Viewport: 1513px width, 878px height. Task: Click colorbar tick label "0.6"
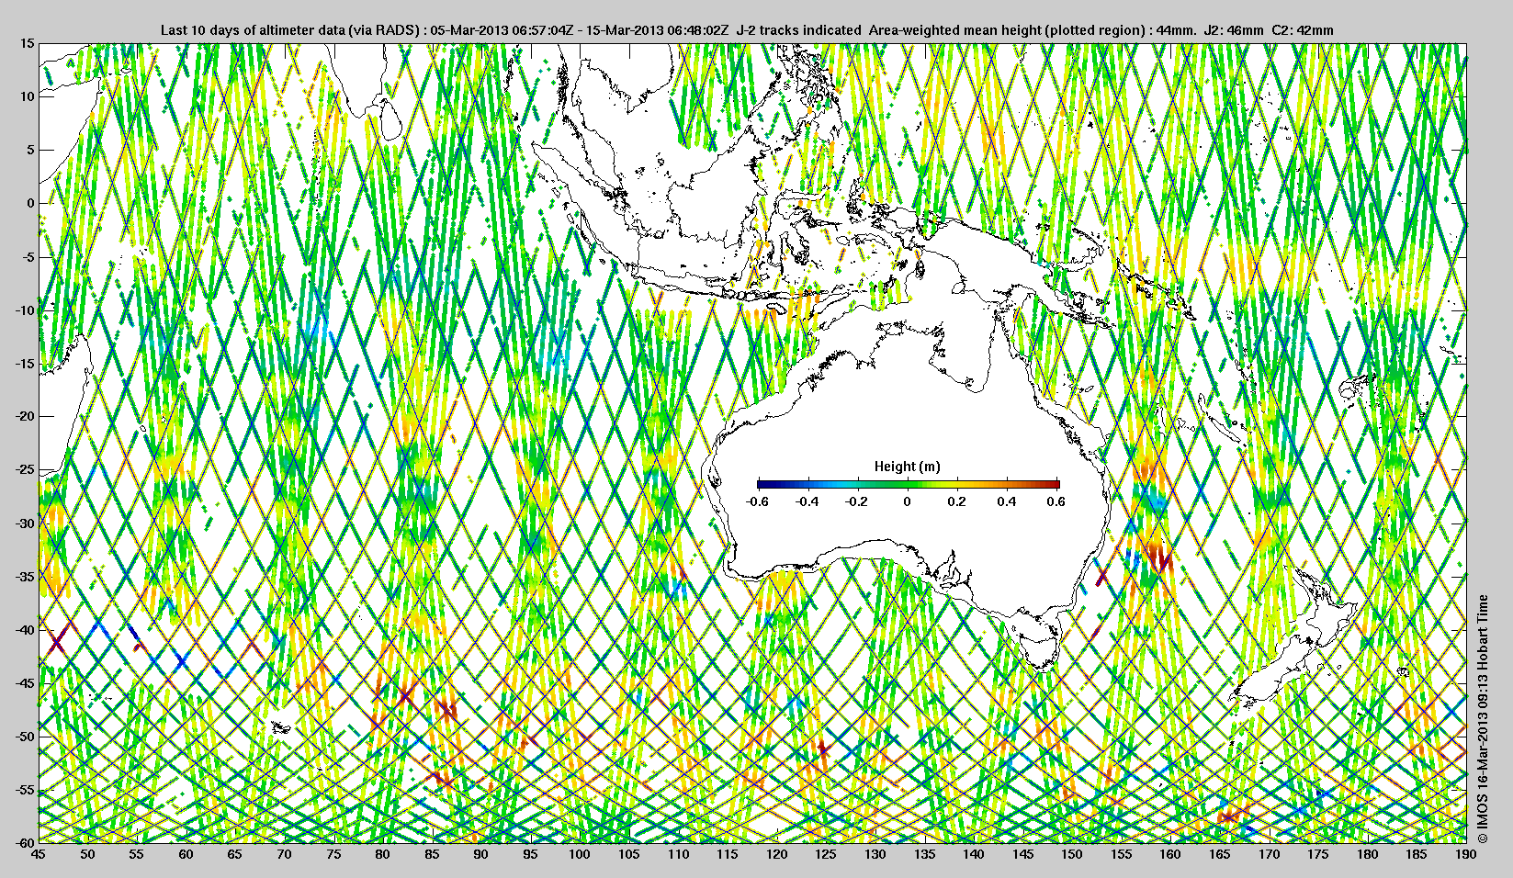(x=1056, y=501)
